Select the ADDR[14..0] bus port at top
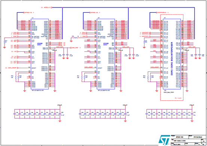Image resolution: width=207 pixels, height=146 pixels. tap(46, 7)
